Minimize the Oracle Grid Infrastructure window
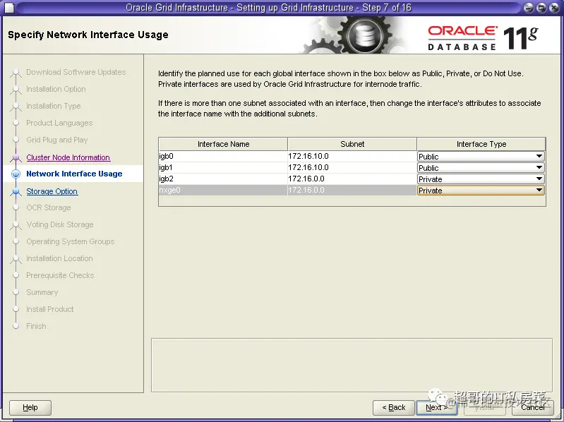Viewport: 564px width, 422px height. click(x=529, y=8)
